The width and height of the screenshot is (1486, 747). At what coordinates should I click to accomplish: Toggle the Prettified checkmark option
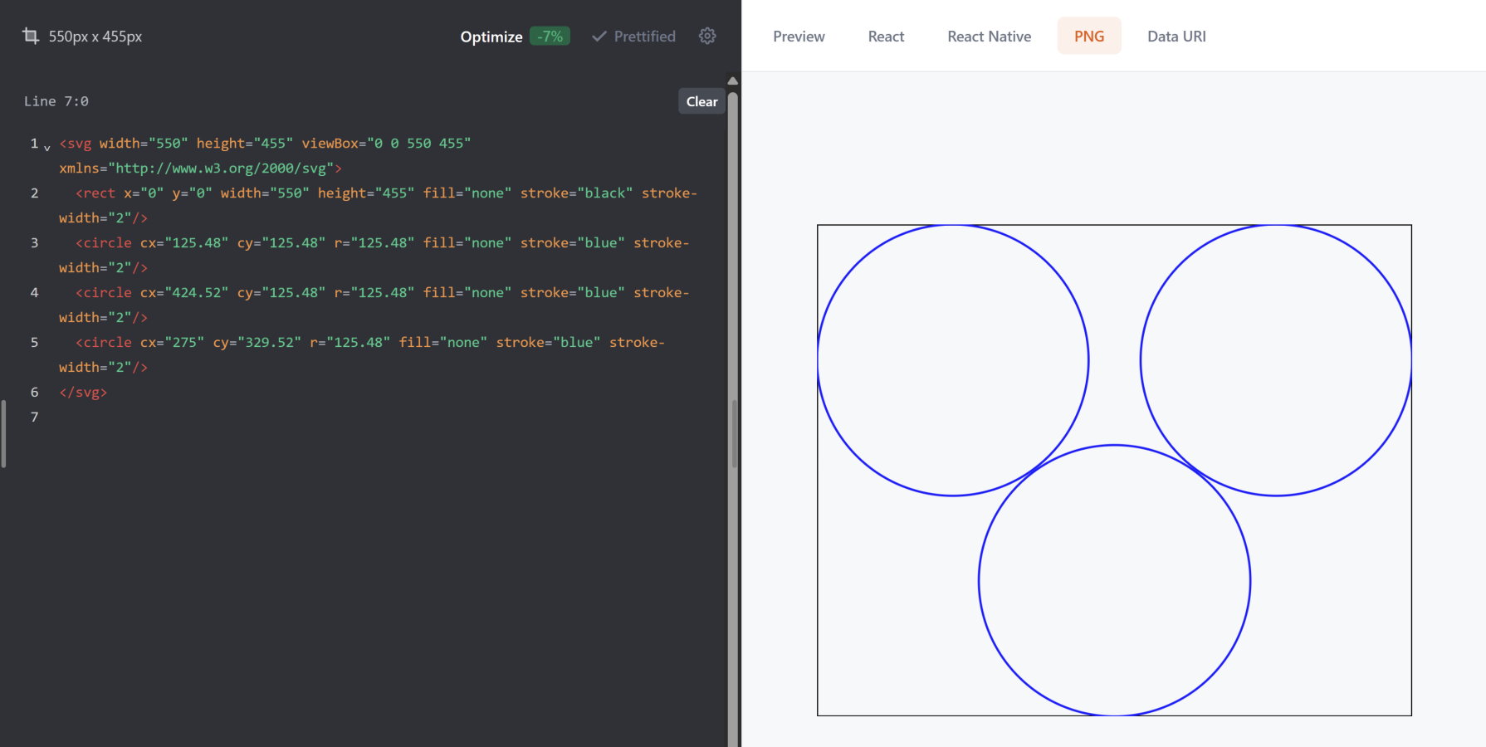pos(634,37)
